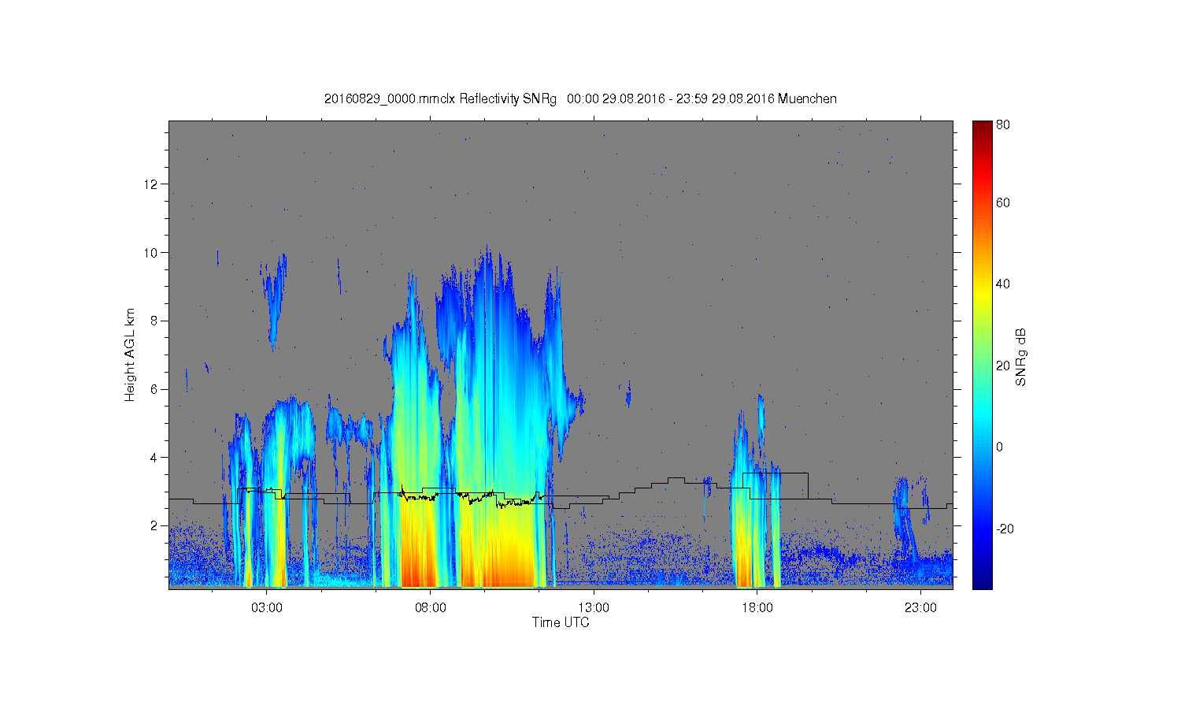Screen dimensions: 1181x709
Task: Click the 'Height AGL km' y-axis label
Action: 130,354
